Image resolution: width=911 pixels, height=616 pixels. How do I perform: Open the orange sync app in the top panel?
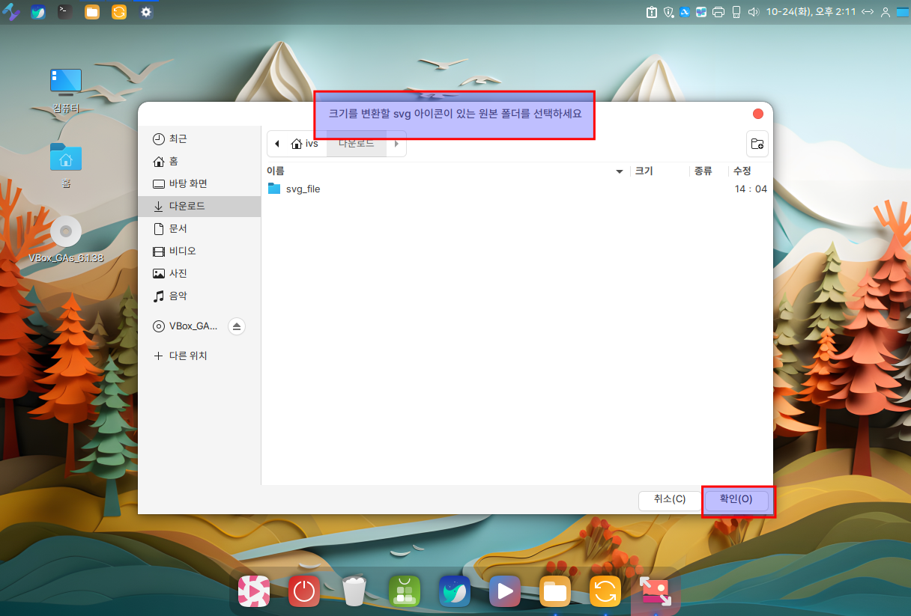pyautogui.click(x=119, y=12)
